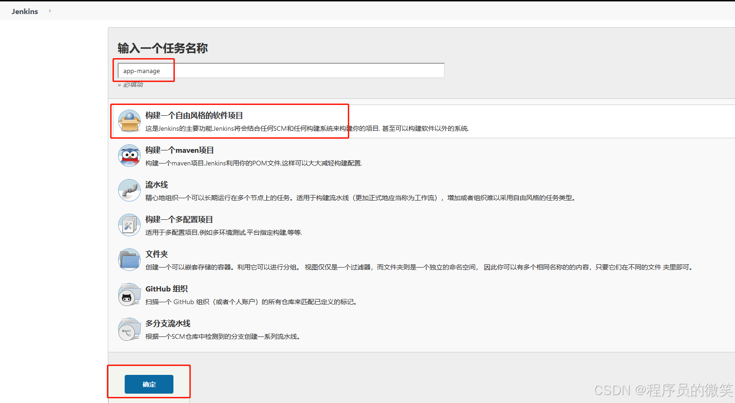Click the folder item icon
This screenshot has height=403, width=735.
click(129, 260)
